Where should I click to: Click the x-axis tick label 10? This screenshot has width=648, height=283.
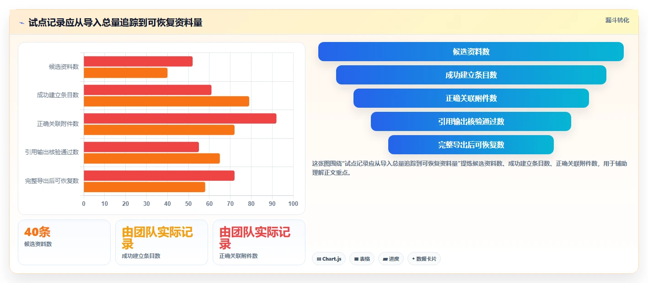[x=105, y=204]
